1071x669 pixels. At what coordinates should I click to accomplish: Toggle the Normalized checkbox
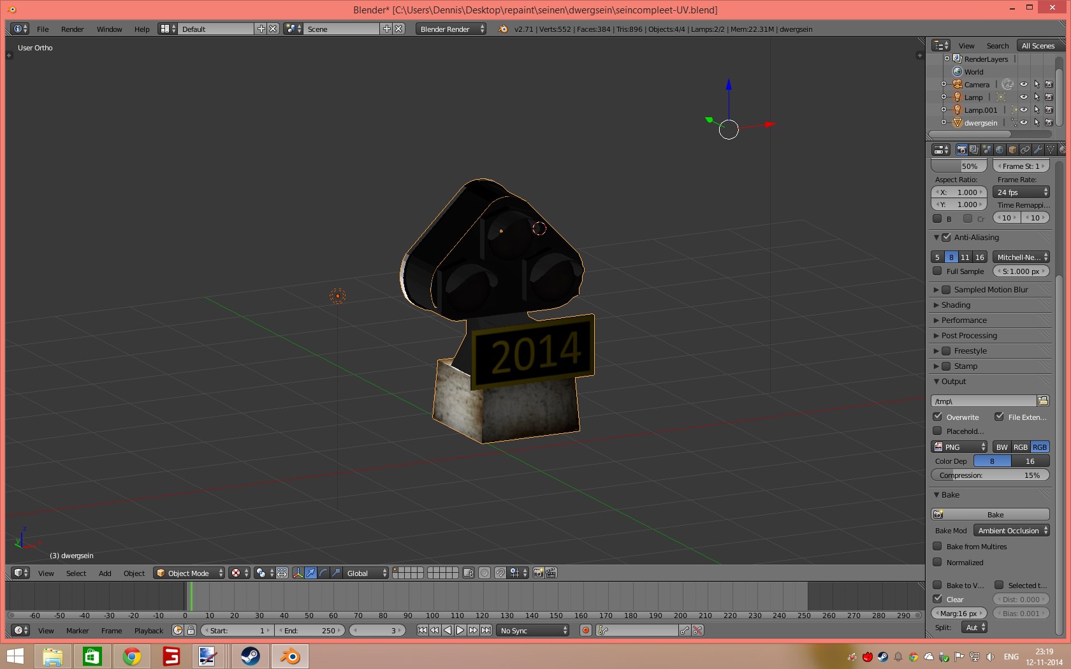tap(937, 562)
